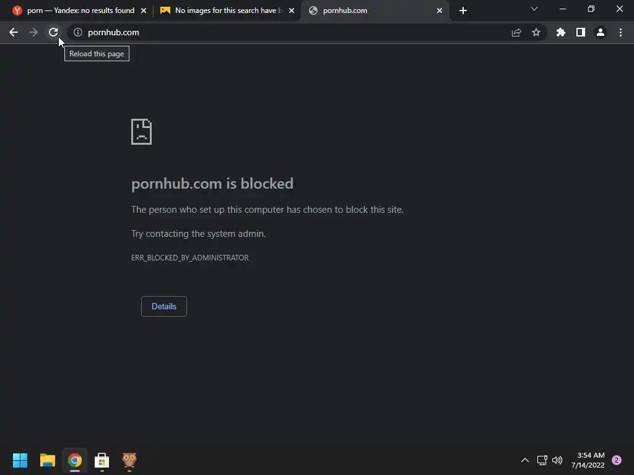Open Chrome's three-dot menu
Viewport: 634px width, 475px height.
[x=620, y=32]
